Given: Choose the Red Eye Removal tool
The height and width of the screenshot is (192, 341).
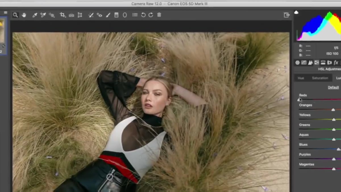Looking at the screenshot, I should (x=99, y=15).
